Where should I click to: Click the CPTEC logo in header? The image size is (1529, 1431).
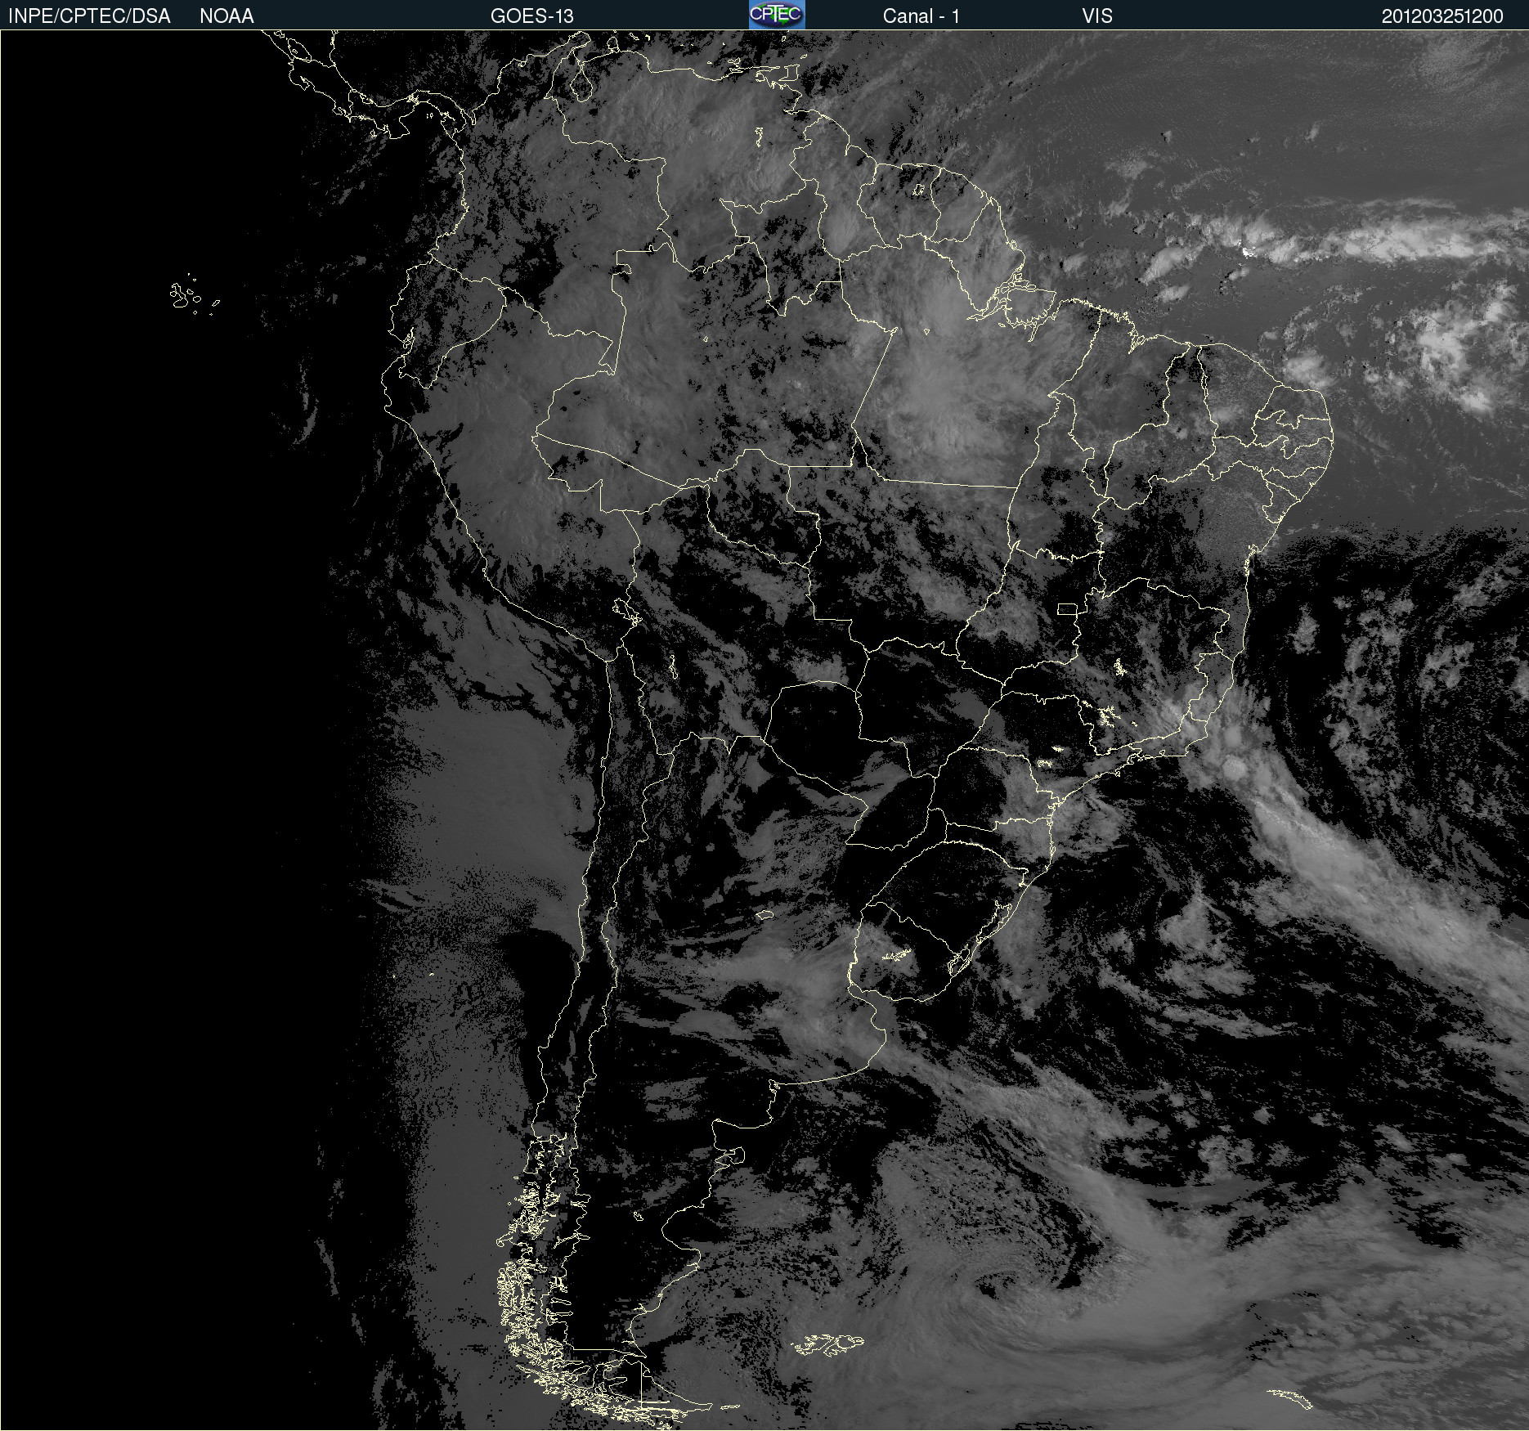coord(777,15)
